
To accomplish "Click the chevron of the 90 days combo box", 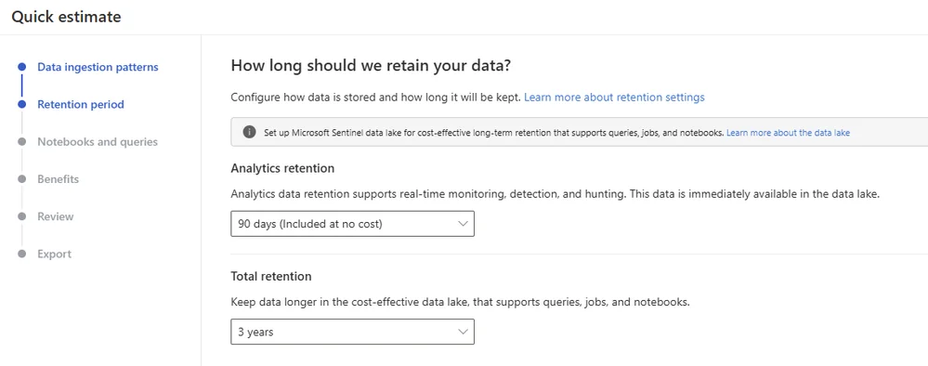I will click(463, 224).
